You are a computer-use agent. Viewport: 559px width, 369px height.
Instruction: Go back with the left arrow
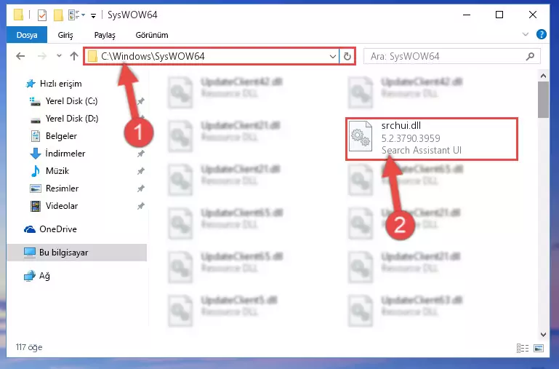[20, 56]
